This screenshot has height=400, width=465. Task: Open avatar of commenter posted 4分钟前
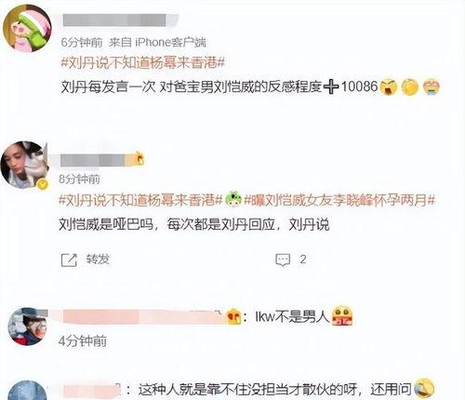[27, 327]
